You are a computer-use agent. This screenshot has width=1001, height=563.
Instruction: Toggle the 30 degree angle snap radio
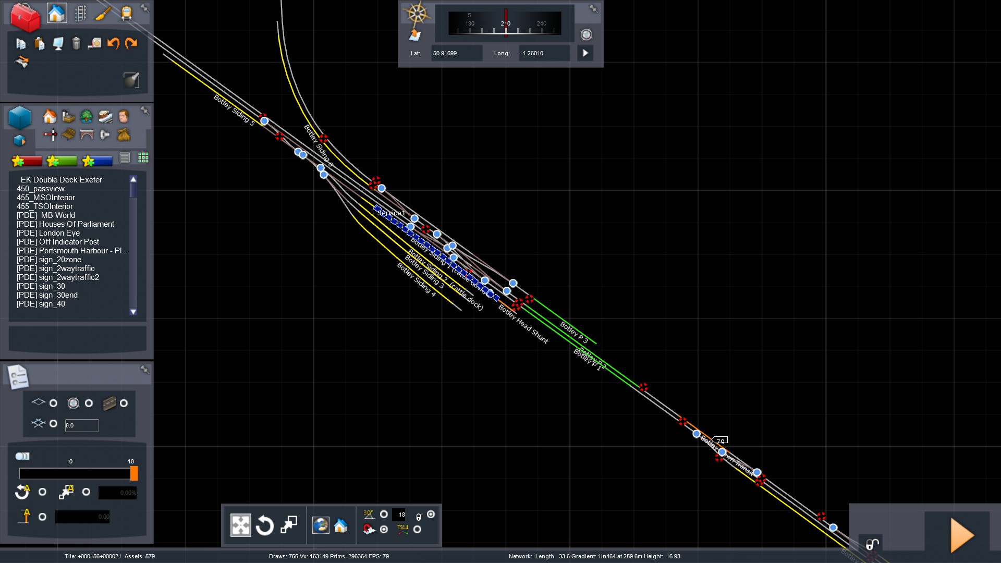pos(384,515)
